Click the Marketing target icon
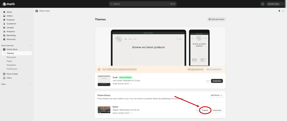 click(x=4, y=35)
